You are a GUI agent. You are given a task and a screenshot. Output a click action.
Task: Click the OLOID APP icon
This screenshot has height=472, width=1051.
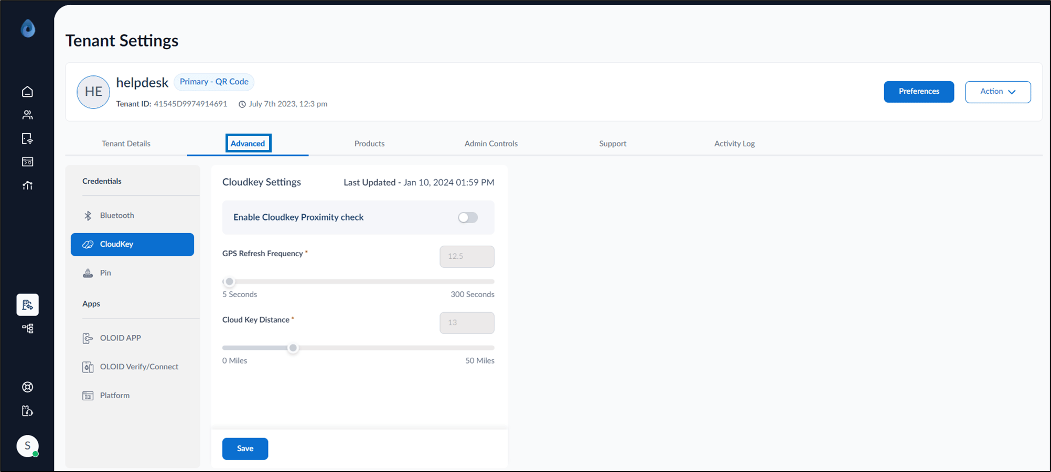pyautogui.click(x=88, y=338)
